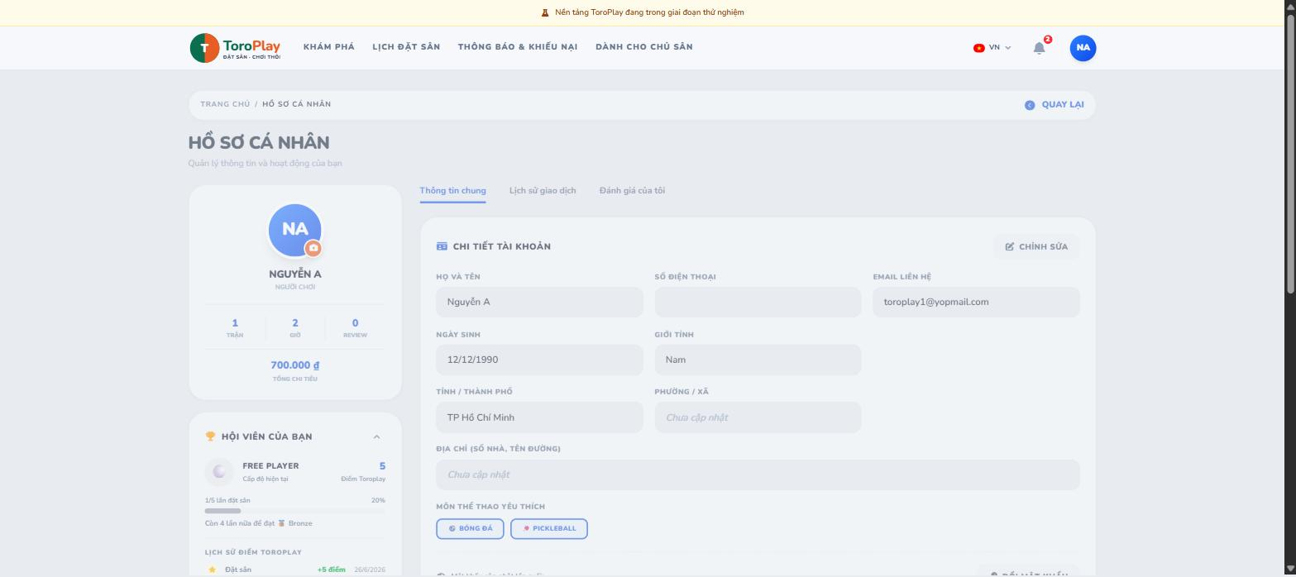Click the star icon next to Đặt sân
The height and width of the screenshot is (577, 1296).
click(212, 570)
